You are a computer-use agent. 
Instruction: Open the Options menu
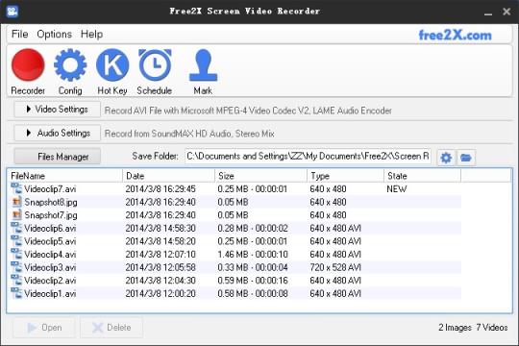(x=54, y=34)
